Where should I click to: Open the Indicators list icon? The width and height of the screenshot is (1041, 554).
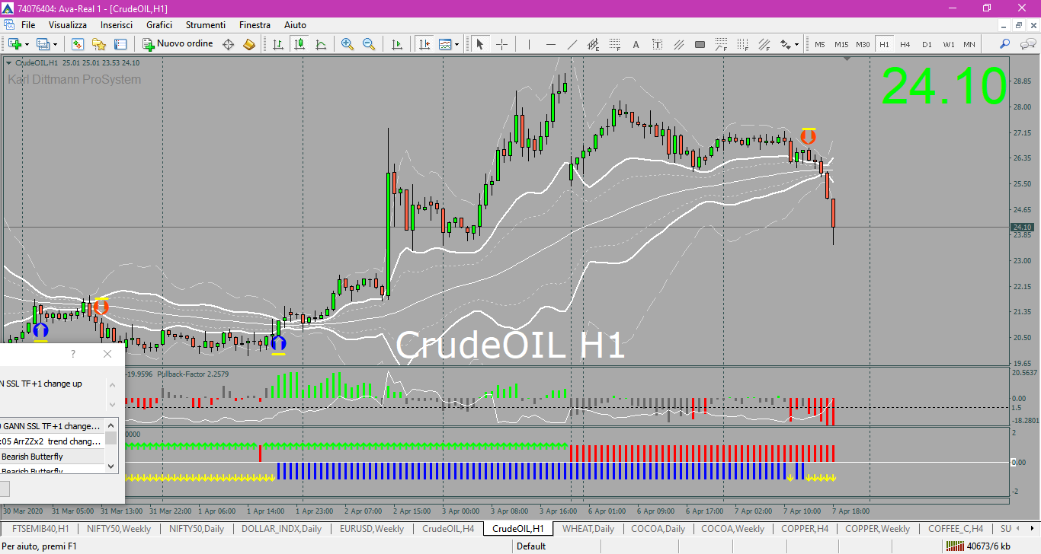[445, 44]
